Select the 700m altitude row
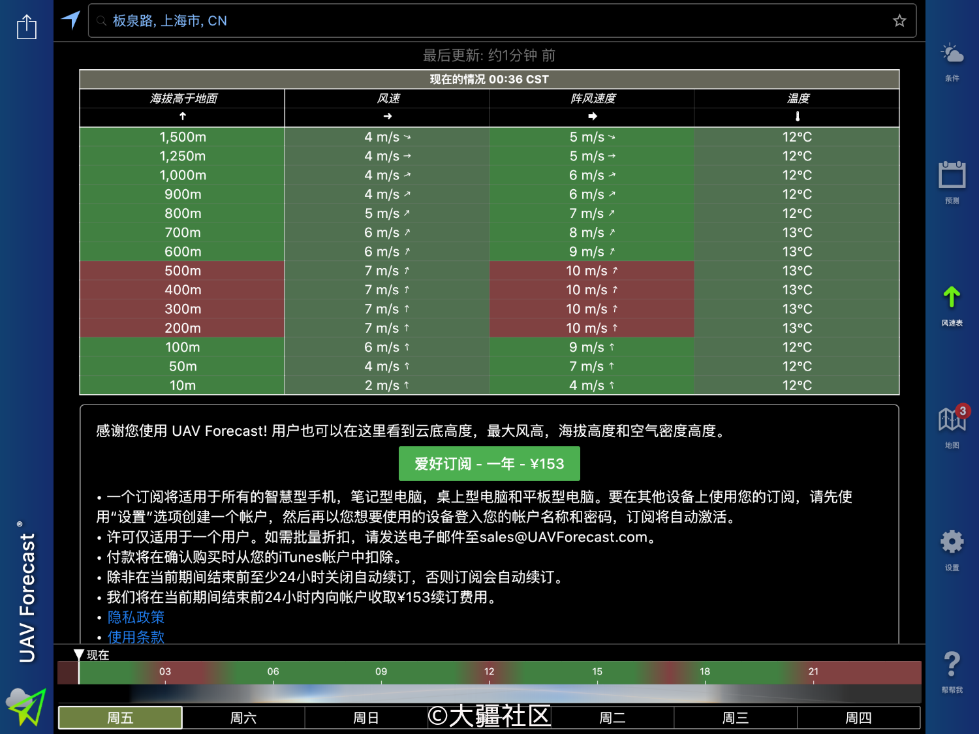979x734 pixels. [489, 232]
